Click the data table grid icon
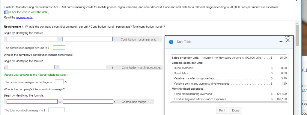 [6, 12]
